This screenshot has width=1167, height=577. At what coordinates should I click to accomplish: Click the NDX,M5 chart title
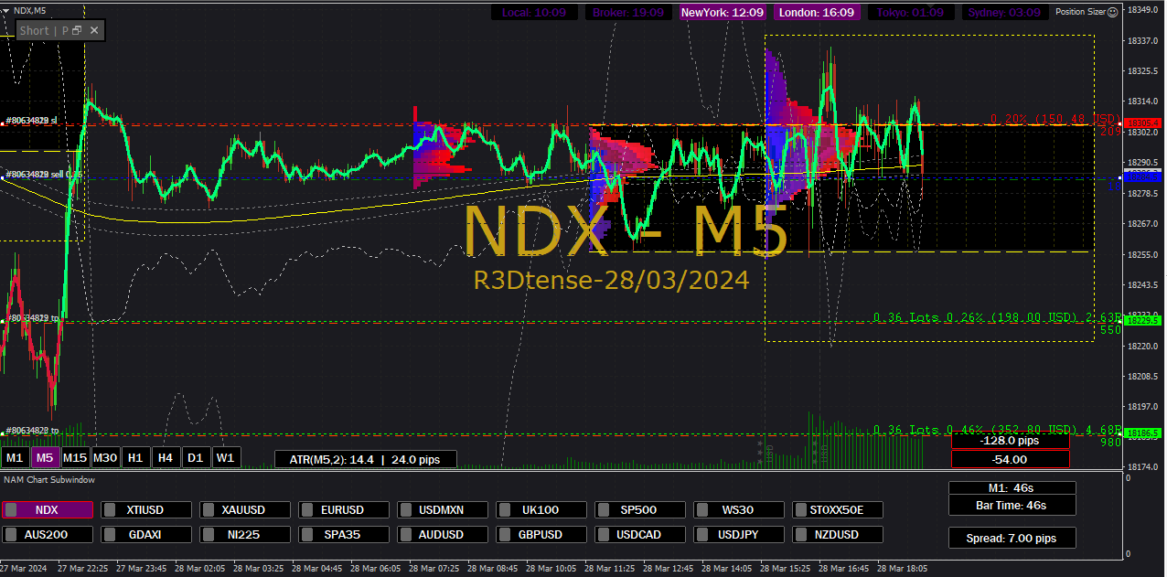click(29, 10)
